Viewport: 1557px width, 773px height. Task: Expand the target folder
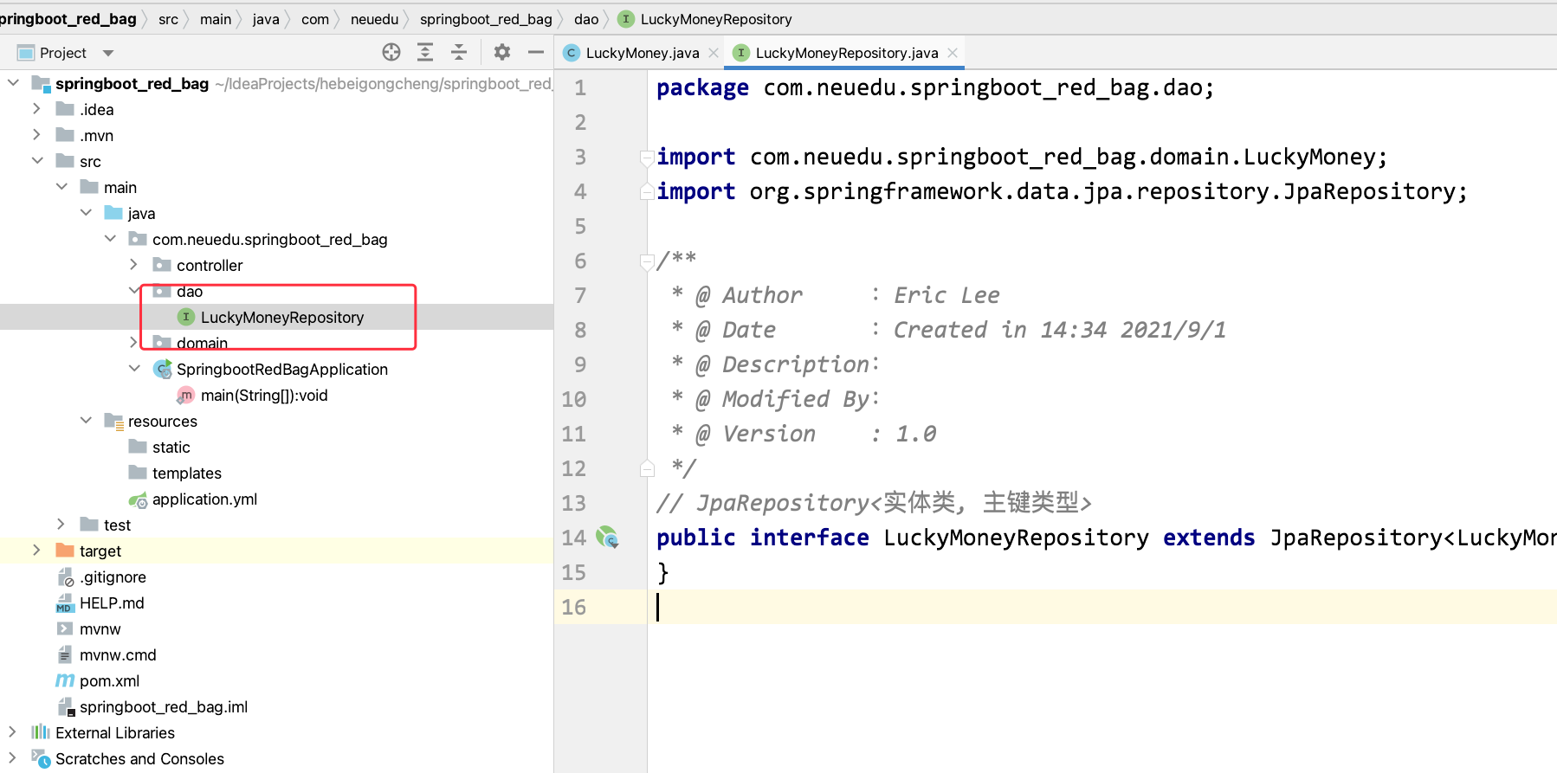(36, 551)
